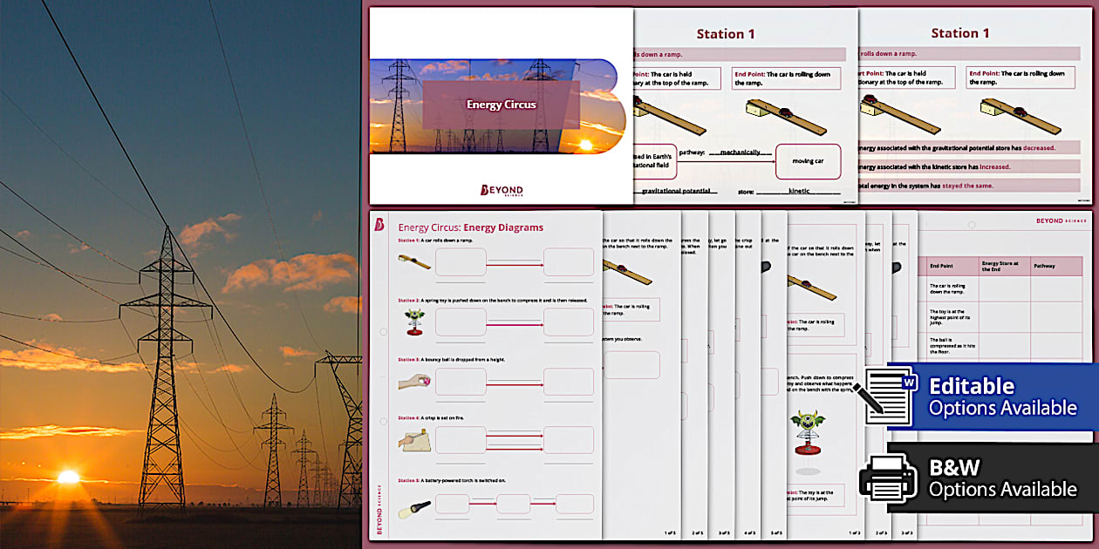Click the End Point box on middle slide

pyautogui.click(x=786, y=78)
